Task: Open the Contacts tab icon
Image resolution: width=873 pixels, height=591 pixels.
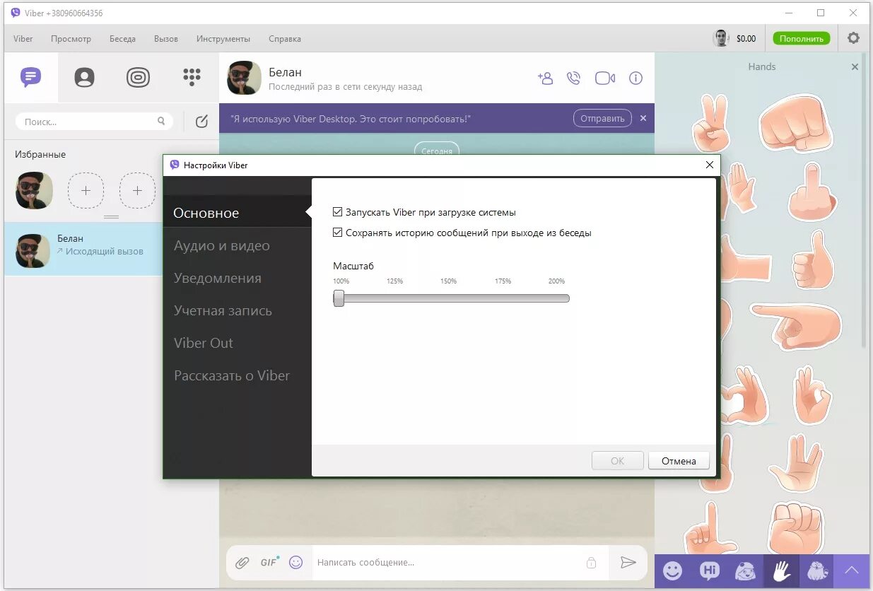Action: pos(84,77)
